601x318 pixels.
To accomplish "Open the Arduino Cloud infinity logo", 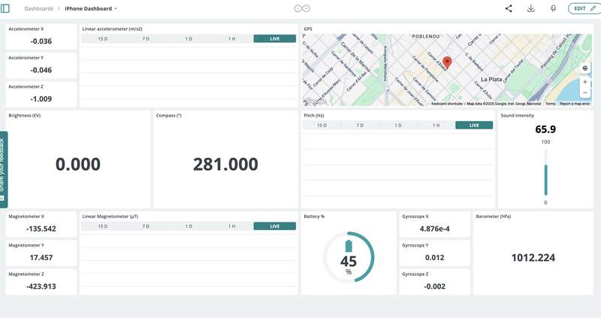I will [x=302, y=8].
